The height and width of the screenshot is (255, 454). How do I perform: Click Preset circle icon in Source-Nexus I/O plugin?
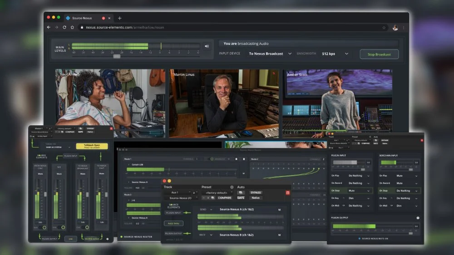[x=232, y=187]
